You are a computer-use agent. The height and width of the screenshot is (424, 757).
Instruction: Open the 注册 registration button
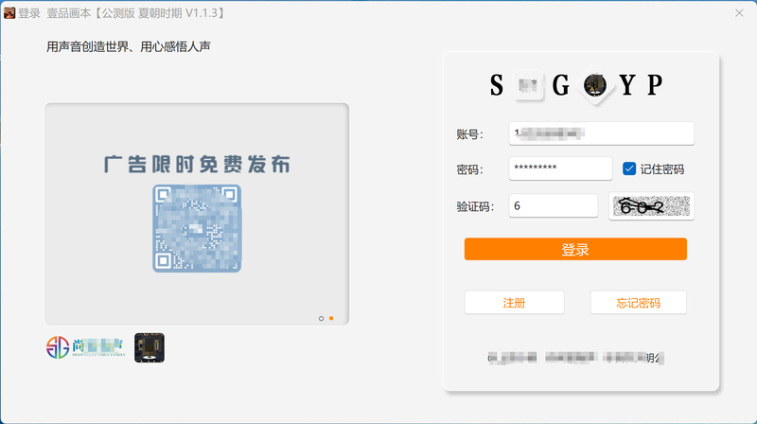click(514, 303)
